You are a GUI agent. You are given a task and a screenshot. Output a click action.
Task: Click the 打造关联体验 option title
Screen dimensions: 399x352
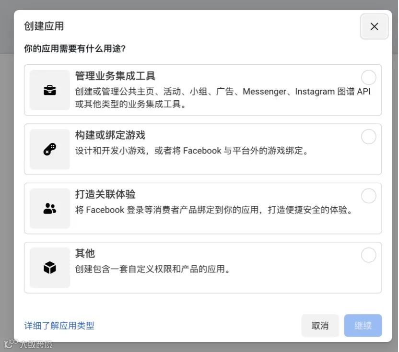105,194
